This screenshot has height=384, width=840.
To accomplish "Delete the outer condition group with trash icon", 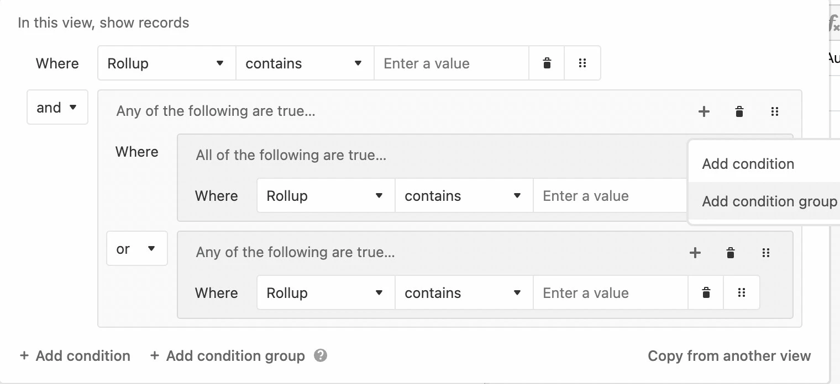I will 739,111.
